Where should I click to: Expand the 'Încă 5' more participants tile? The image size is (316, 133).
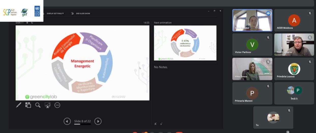click(294, 92)
